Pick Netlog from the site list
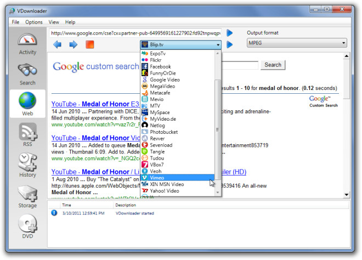The height and width of the screenshot is (260, 362). click(x=178, y=126)
